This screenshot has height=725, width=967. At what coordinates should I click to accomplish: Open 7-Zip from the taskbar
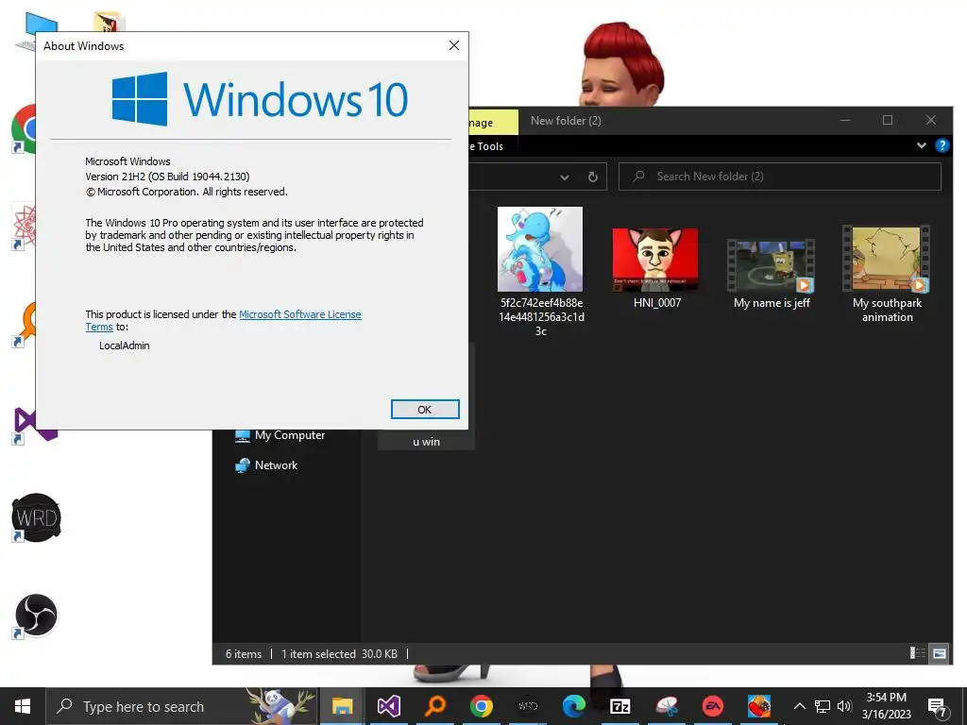coord(620,706)
